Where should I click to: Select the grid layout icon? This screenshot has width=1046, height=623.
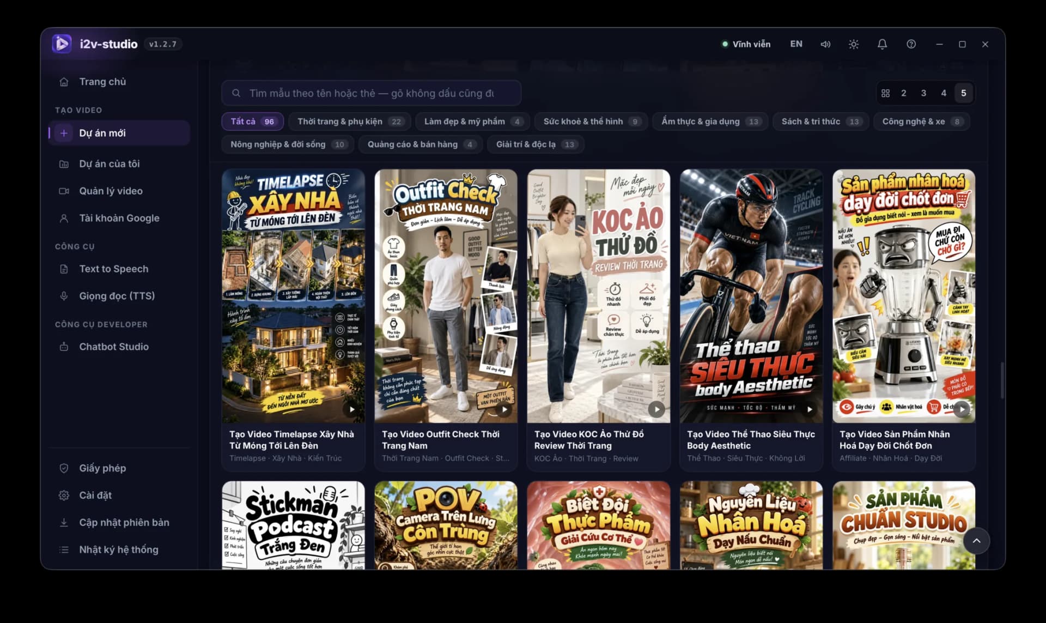(885, 93)
